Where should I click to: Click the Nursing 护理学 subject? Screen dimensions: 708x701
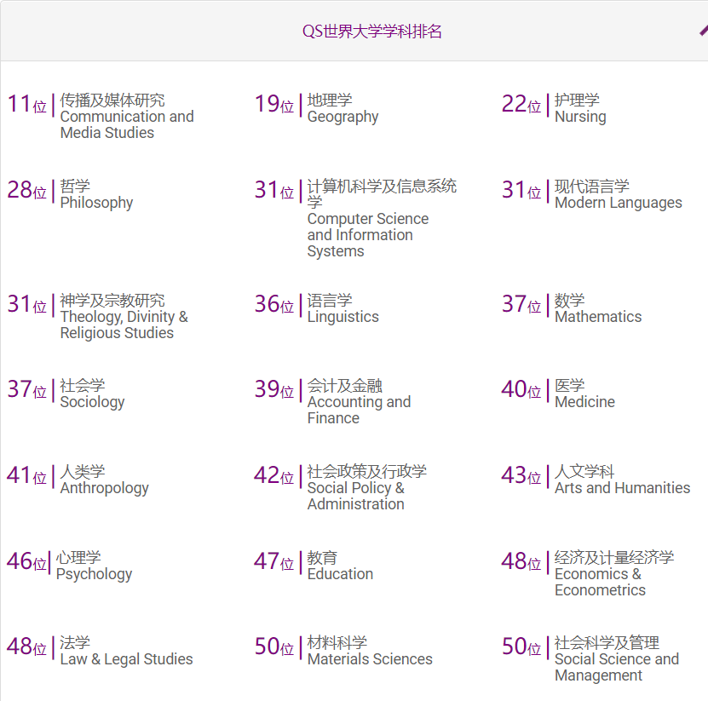pos(579,109)
